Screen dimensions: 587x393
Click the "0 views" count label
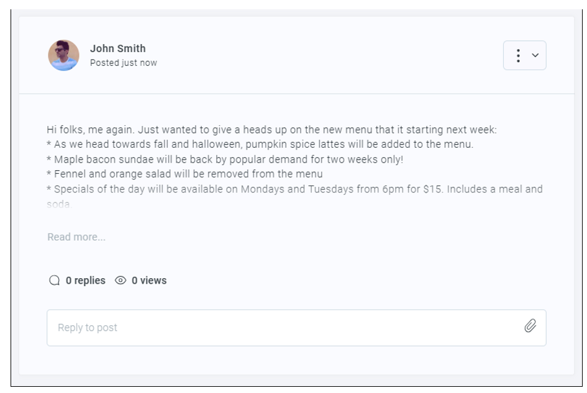[x=149, y=281]
